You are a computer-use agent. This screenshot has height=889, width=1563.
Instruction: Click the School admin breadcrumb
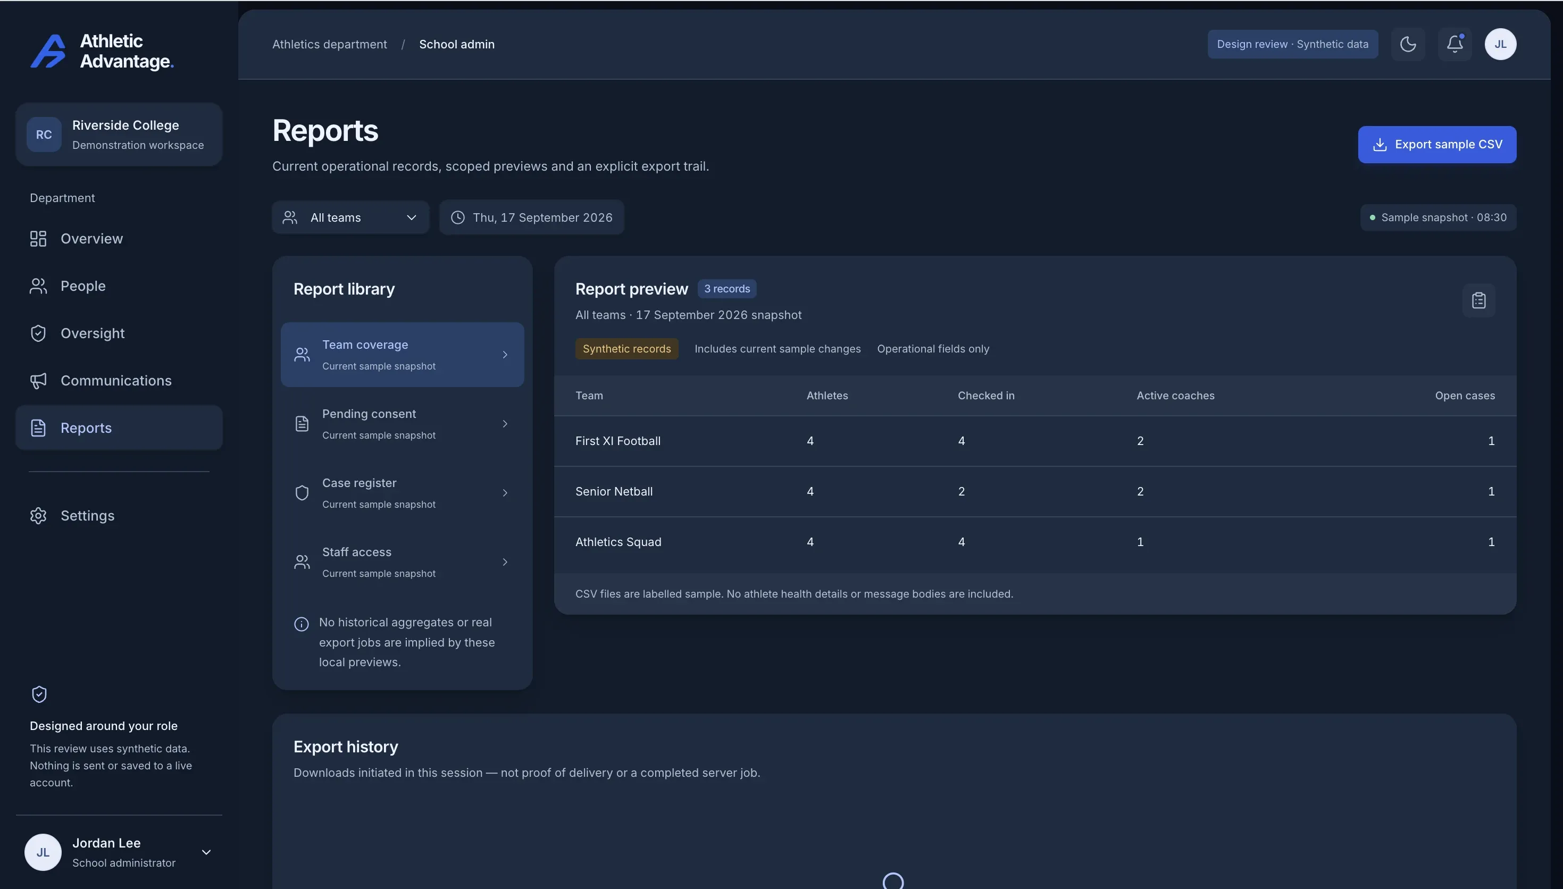pos(457,44)
